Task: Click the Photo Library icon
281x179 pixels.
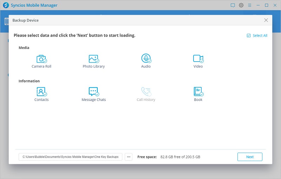Action: (x=93, y=59)
